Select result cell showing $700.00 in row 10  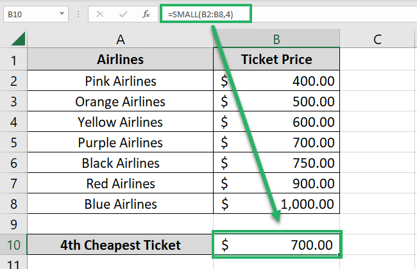[277, 245]
